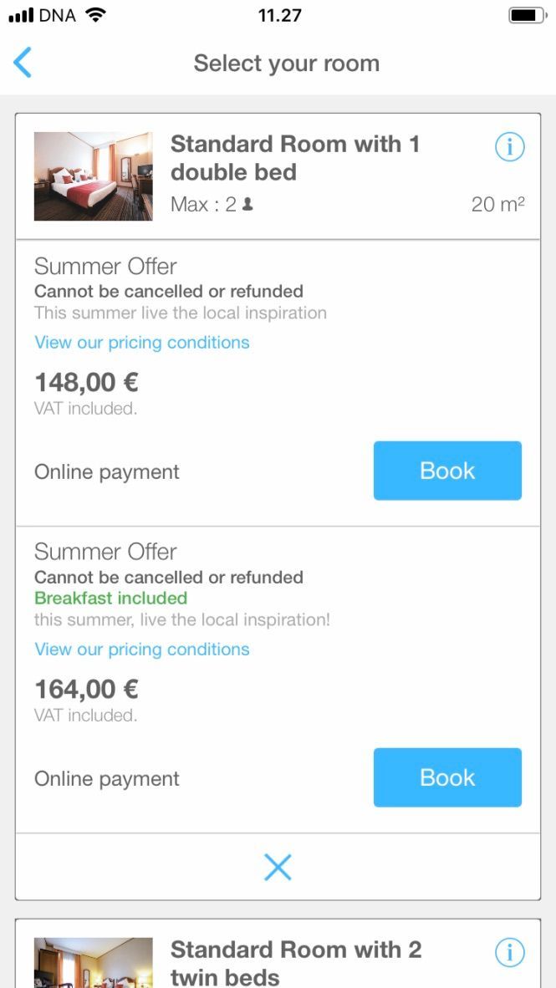
Task: View pricing conditions for breakfast-included offer
Action: [142, 649]
